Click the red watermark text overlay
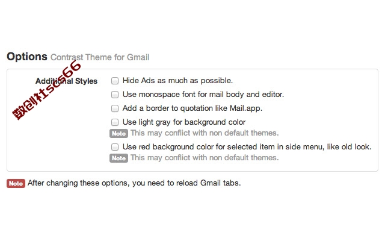This screenshot has width=385, height=241. pyautogui.click(x=46, y=90)
